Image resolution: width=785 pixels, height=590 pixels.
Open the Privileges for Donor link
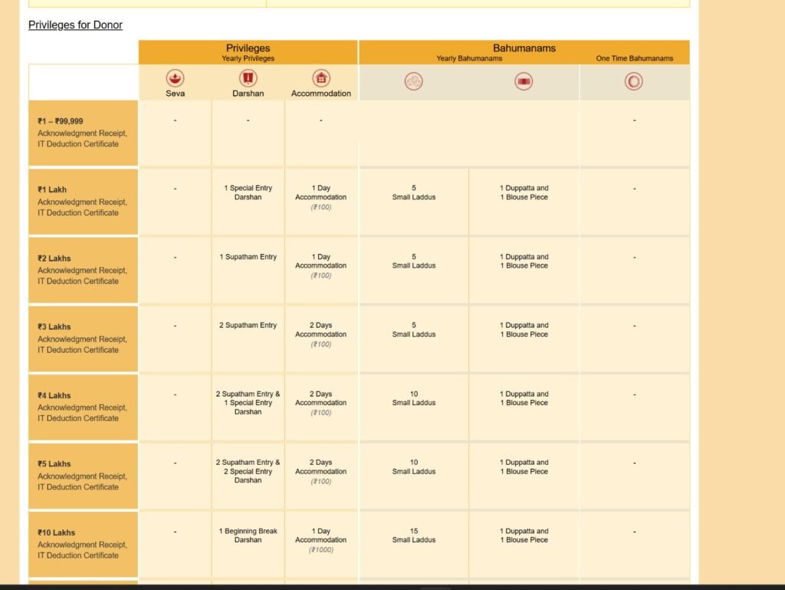pos(75,25)
